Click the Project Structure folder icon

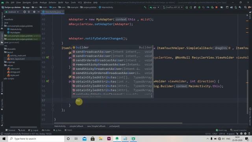222,7
